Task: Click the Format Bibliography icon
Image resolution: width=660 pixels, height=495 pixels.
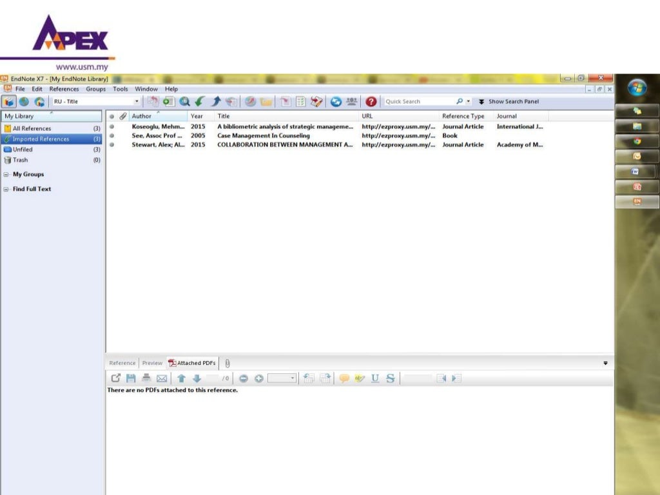Action: [300, 101]
